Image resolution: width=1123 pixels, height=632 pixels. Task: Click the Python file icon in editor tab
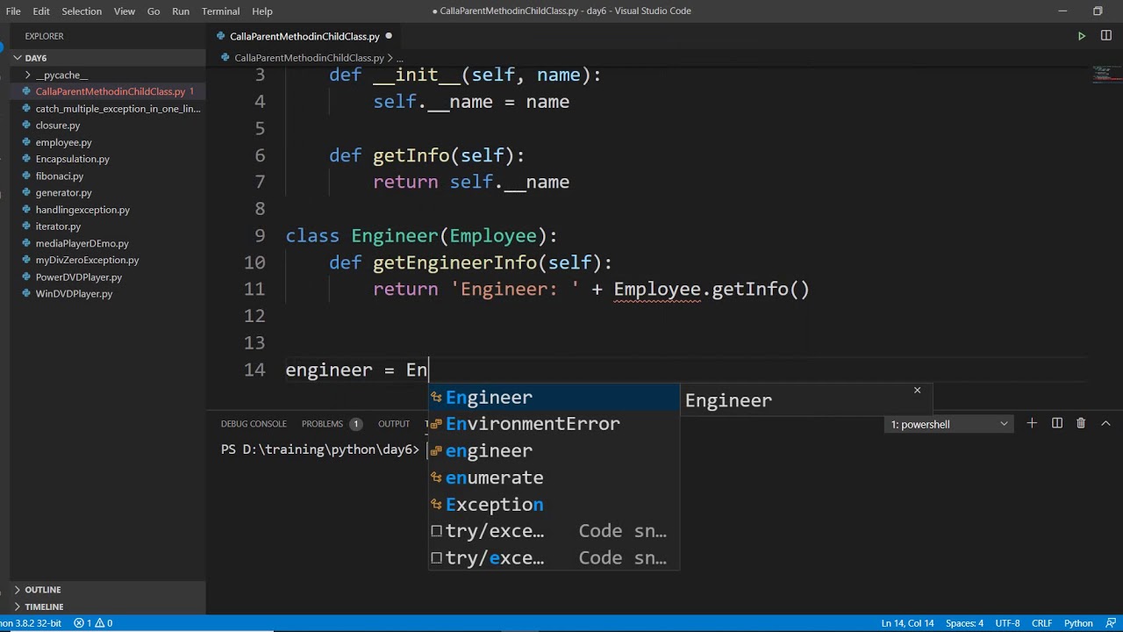coord(221,36)
